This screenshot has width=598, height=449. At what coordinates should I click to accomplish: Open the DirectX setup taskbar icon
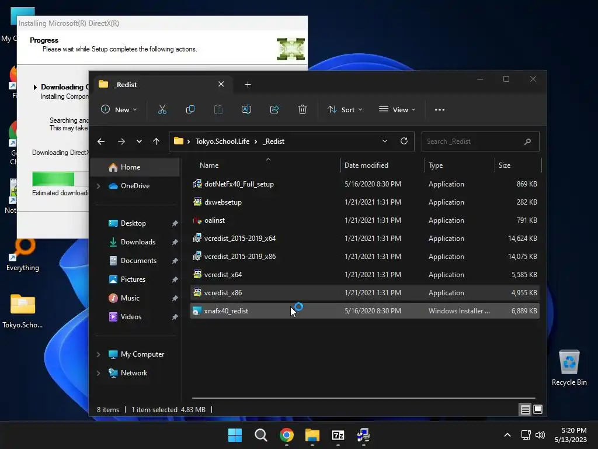tap(363, 435)
